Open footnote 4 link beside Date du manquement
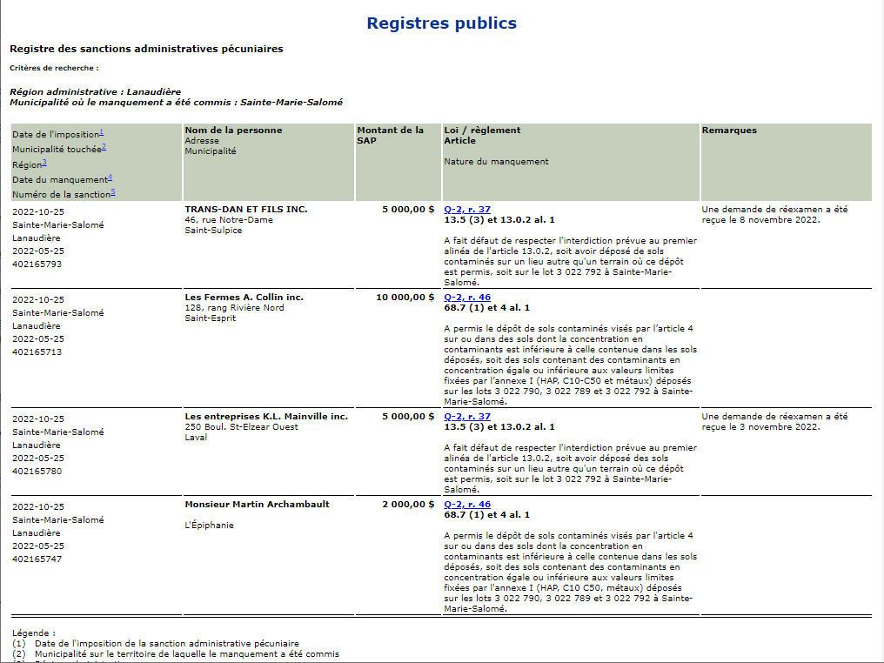This screenshot has width=884, height=663. 110,177
